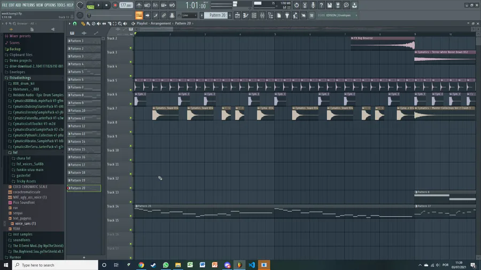Image resolution: width=481 pixels, height=270 pixels.
Task: Expand the 808_drum_kit folder
Action: click(24, 83)
